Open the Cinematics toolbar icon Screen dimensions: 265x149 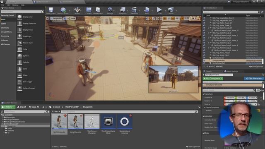(x=134, y=10)
